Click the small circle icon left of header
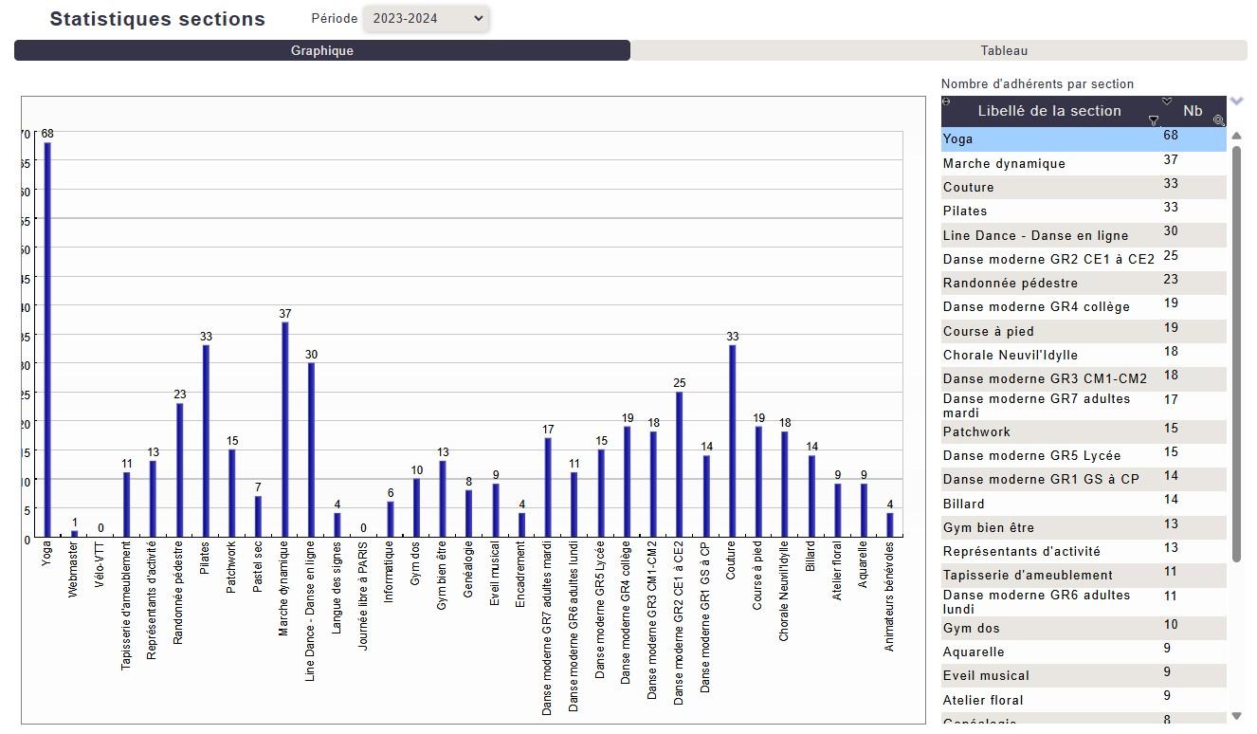The image size is (1257, 734). click(x=946, y=101)
